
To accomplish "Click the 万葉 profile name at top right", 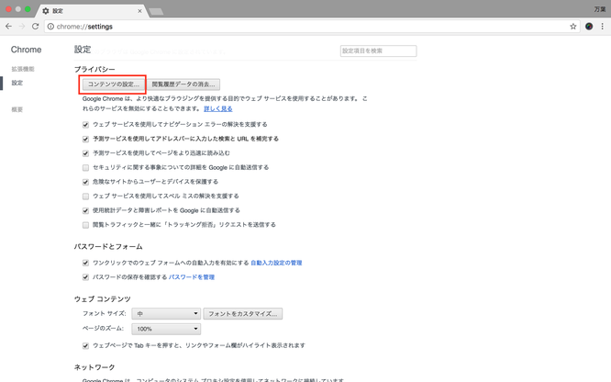I will pyautogui.click(x=600, y=9).
